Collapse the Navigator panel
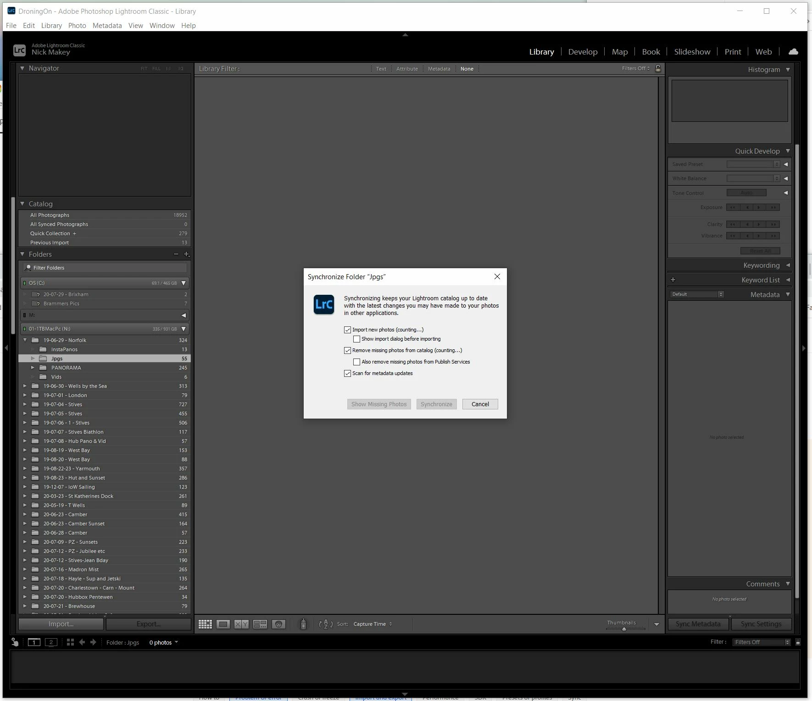Image resolution: width=812 pixels, height=701 pixels. pyautogui.click(x=22, y=68)
